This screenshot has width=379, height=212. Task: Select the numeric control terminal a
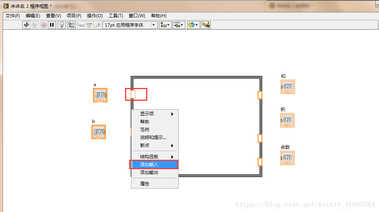pos(100,95)
